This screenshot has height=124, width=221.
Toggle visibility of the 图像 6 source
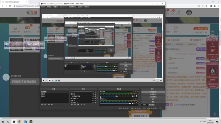(93, 101)
